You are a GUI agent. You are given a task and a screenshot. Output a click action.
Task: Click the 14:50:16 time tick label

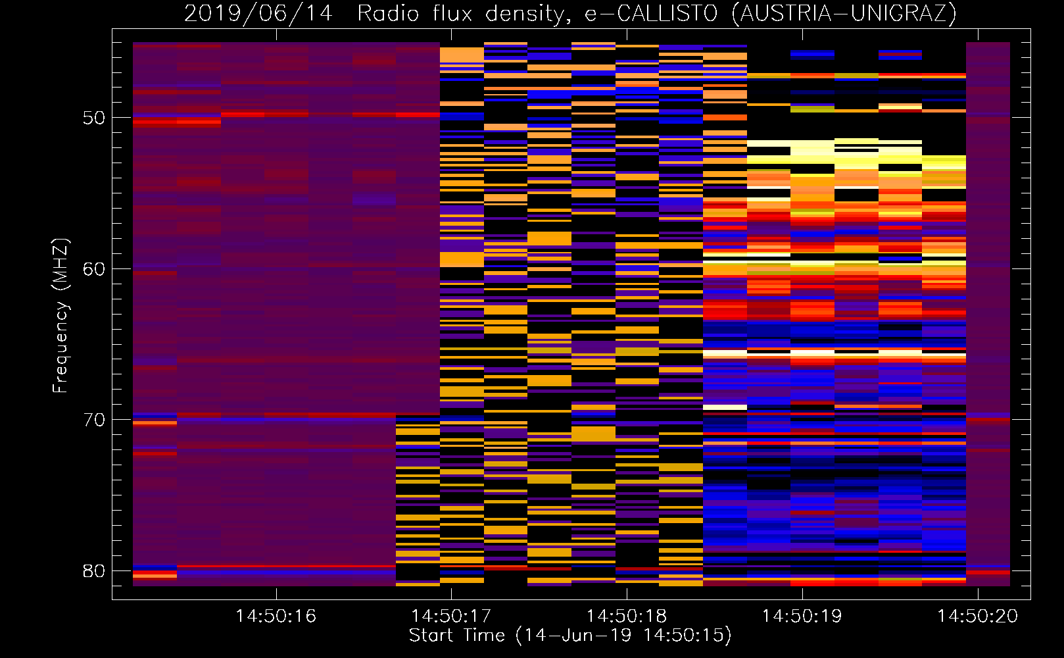276,616
